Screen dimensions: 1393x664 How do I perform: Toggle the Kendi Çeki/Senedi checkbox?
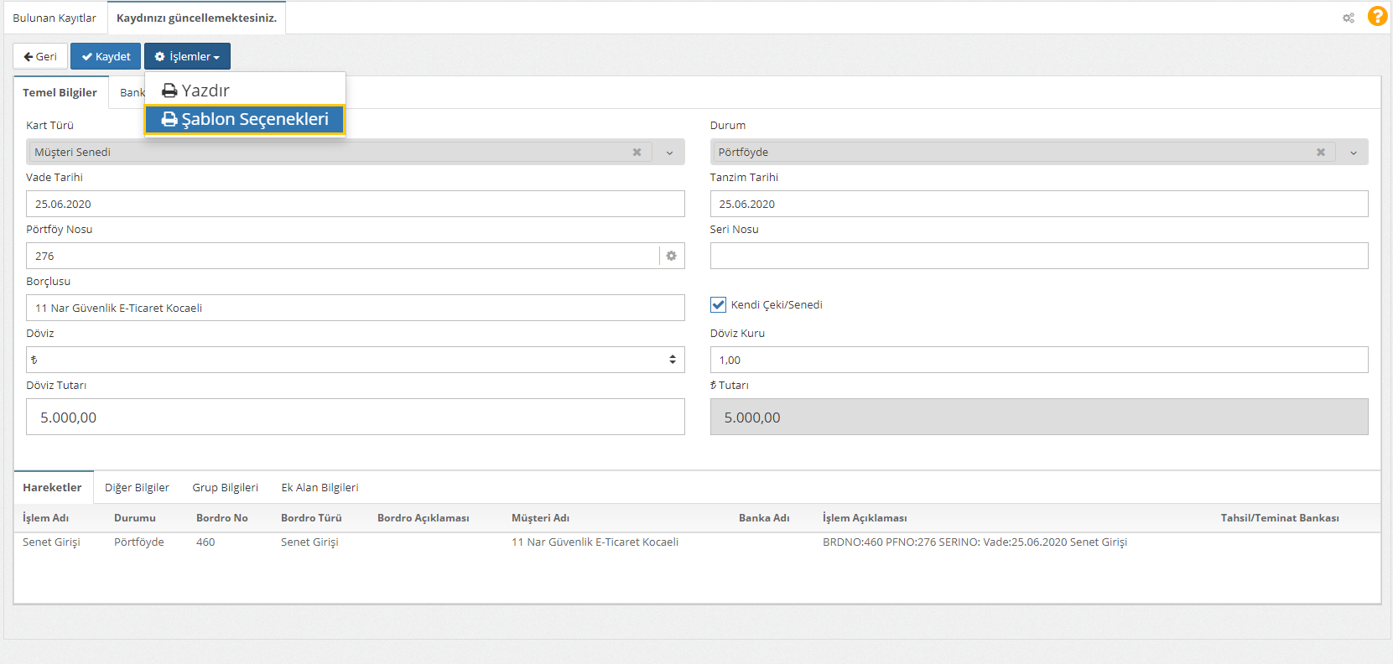tap(718, 304)
